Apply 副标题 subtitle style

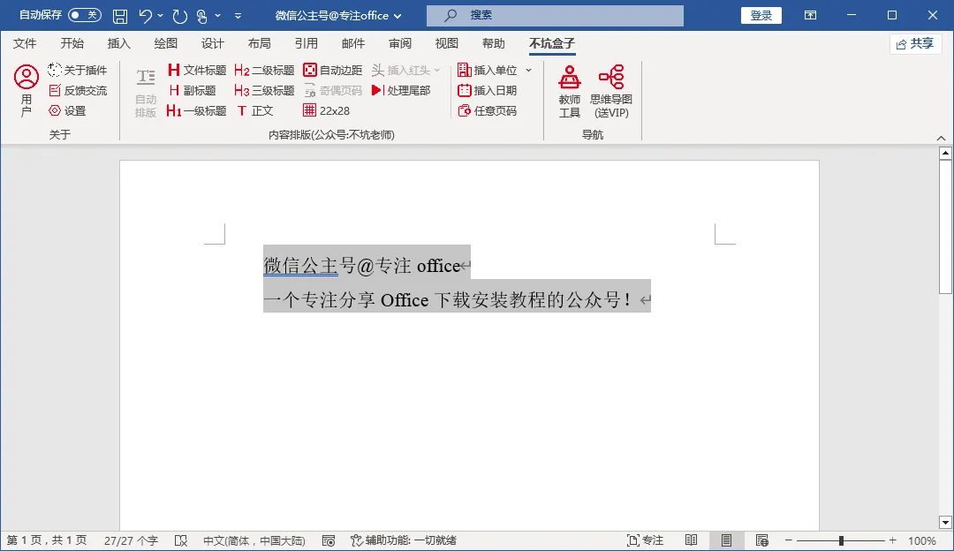192,90
